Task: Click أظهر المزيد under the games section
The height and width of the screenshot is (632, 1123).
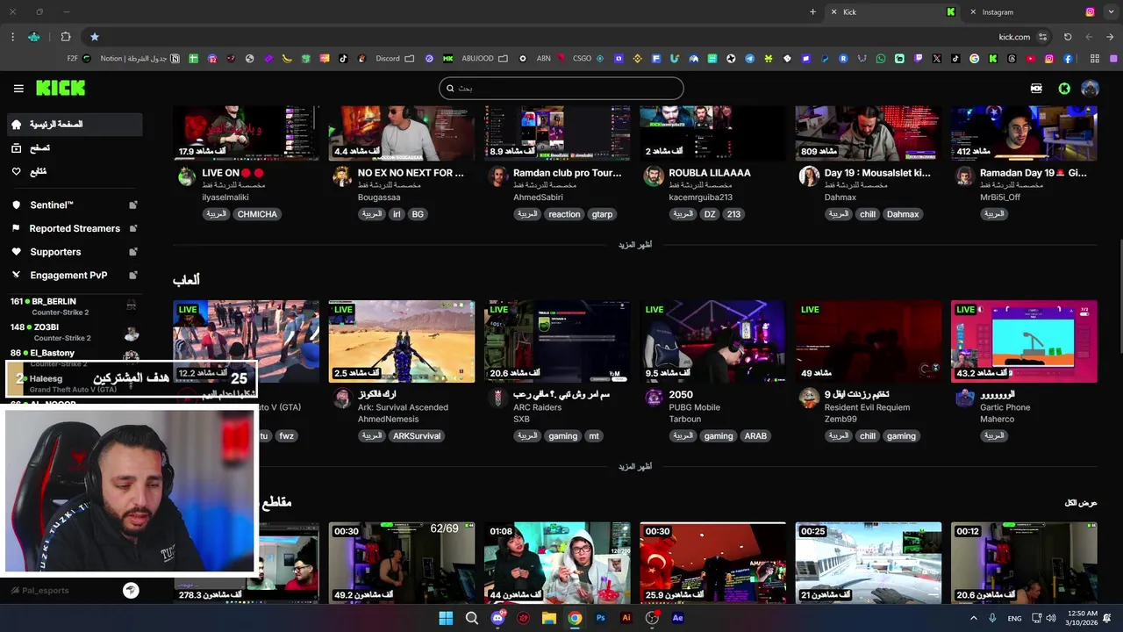Action: click(635, 466)
